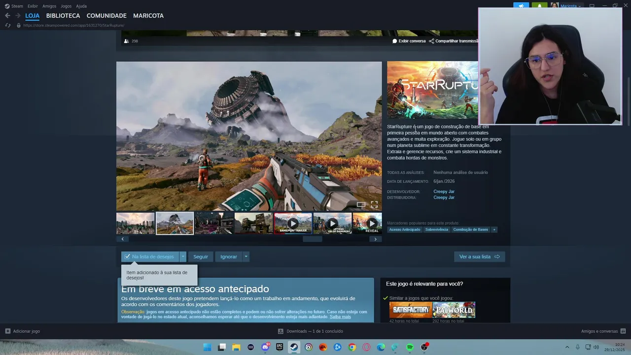Screen dimensions: 631x355
Task: Select the highlighted crashed-ship screenshot thumbnail
Action: pyautogui.click(x=175, y=223)
